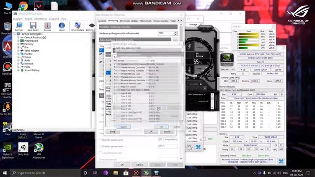Select Ports in the HWiNFO tree
The width and height of the screenshot is (315, 177).
[x=27, y=67]
